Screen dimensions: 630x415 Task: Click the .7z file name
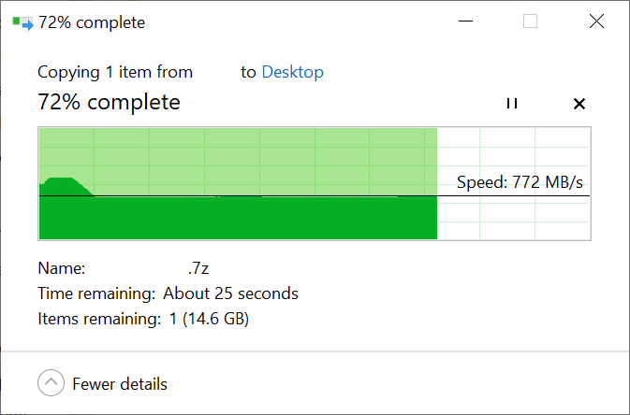point(198,268)
